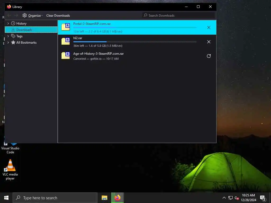Click the hl2.rar file name
The image size is (271, 203).
click(x=78, y=38)
